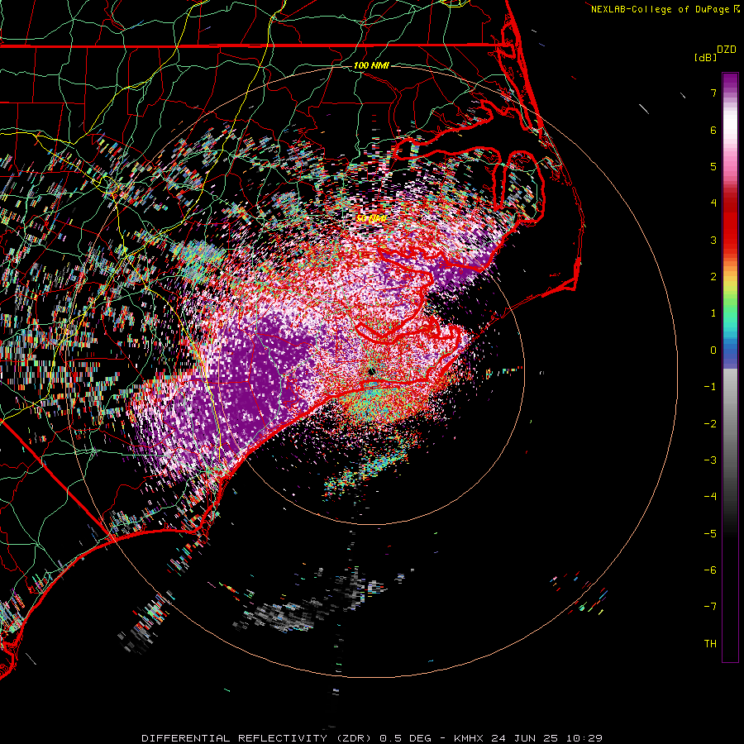The width and height of the screenshot is (744, 744).
Task: Click the scale value 2 on the color bar
Action: 713,277
